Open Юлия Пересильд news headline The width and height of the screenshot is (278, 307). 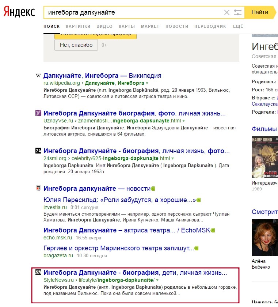click(119, 200)
